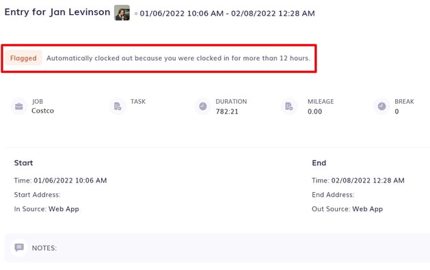Click the End time 02/08/2022 12:28 AM

point(368,180)
